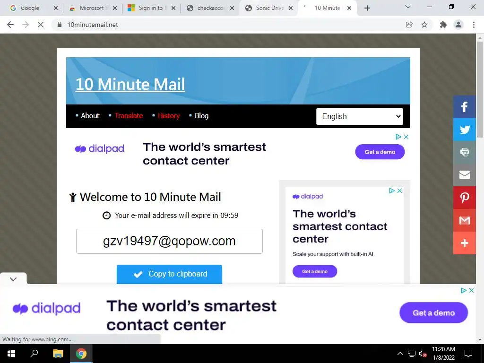Switch to the checkaccount tab
Screen dimensions: 484x363
[x=209, y=8]
